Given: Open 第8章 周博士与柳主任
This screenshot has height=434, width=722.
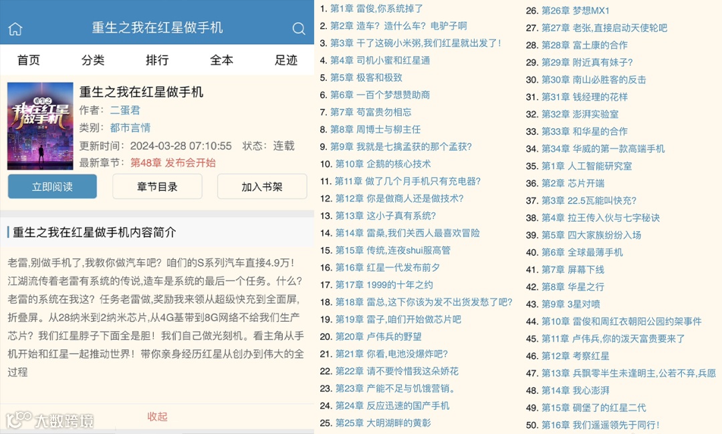Looking at the screenshot, I should (x=376, y=130).
